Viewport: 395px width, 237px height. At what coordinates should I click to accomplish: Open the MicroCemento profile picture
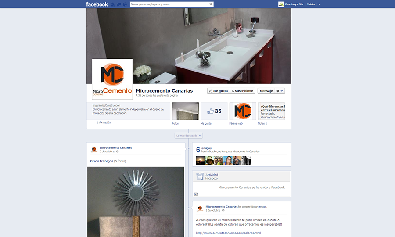(x=112, y=79)
